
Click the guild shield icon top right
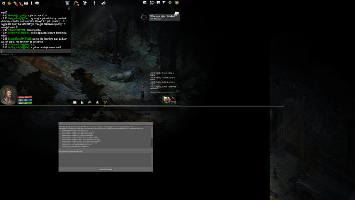[x=177, y=3]
